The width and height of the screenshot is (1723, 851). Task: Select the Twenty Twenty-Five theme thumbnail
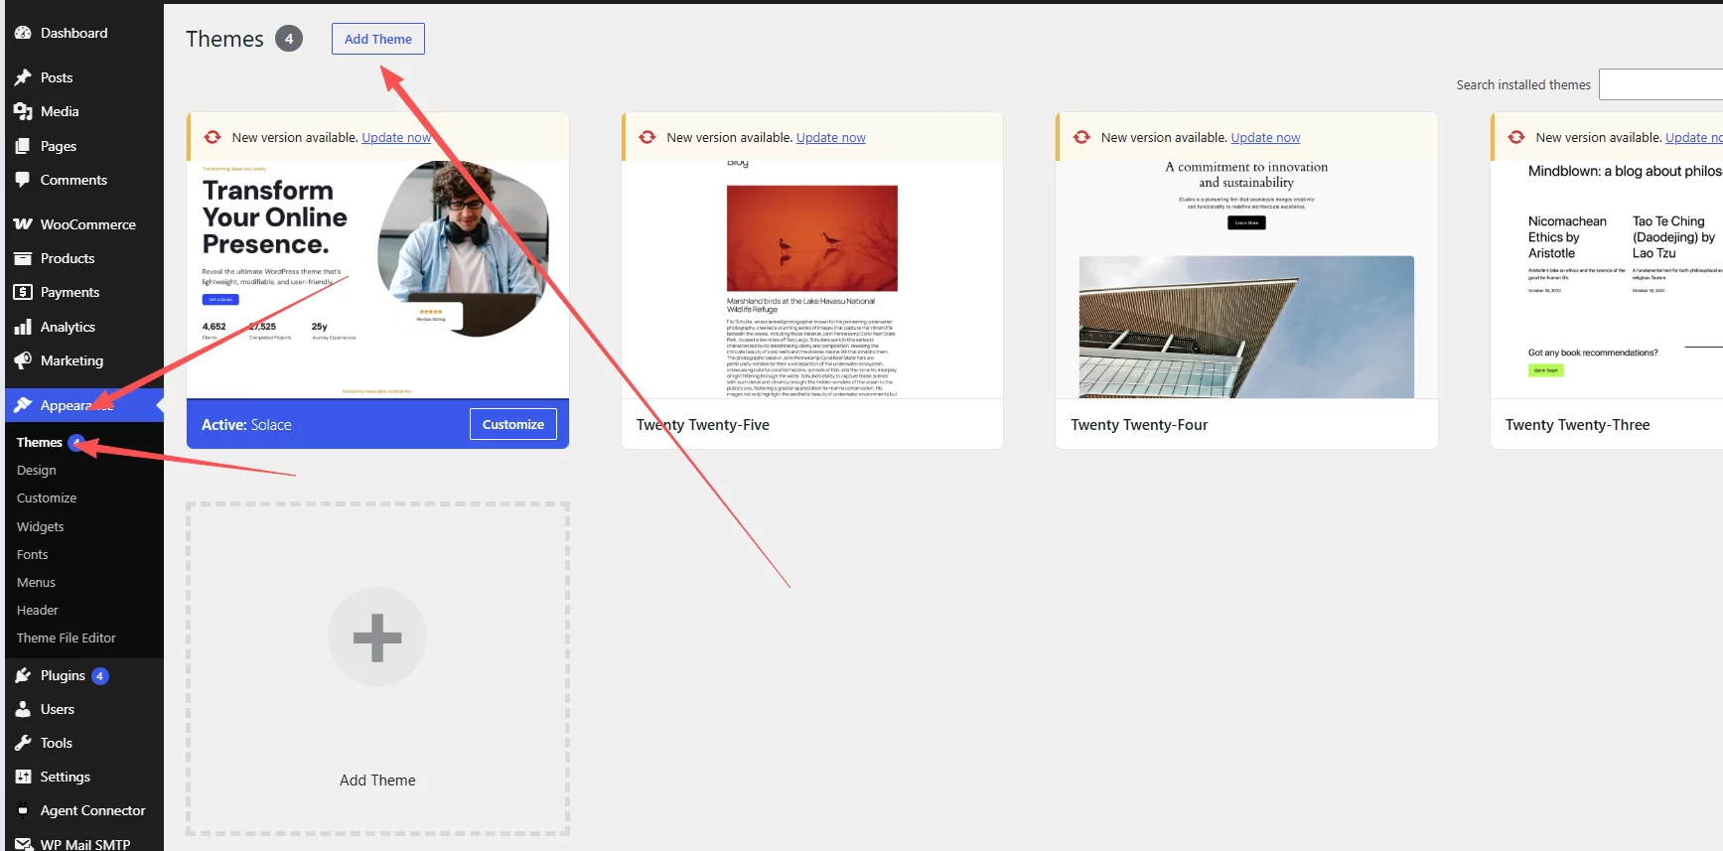(x=812, y=280)
